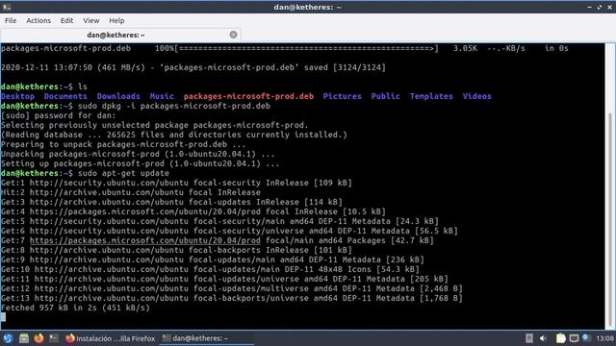This screenshot has height=346, width=616.
Task: Click the 'sudo apt-get update' command line
Action: pos(85,173)
